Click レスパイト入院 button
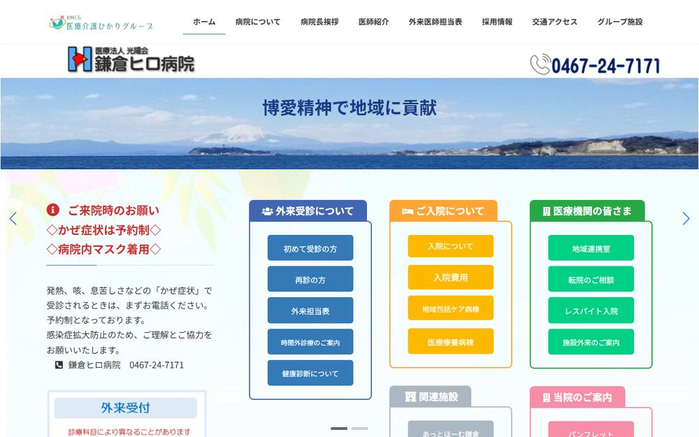 click(591, 310)
